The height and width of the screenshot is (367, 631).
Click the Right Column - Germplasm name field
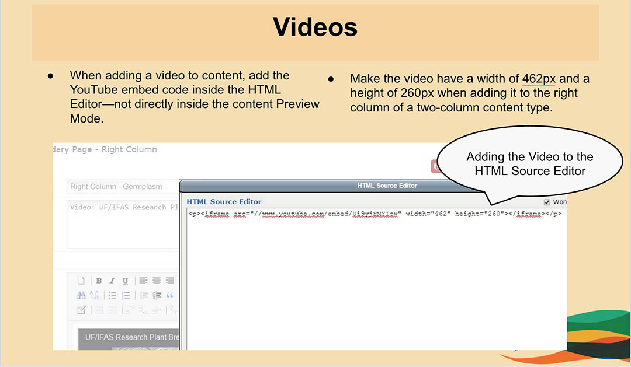(x=123, y=187)
